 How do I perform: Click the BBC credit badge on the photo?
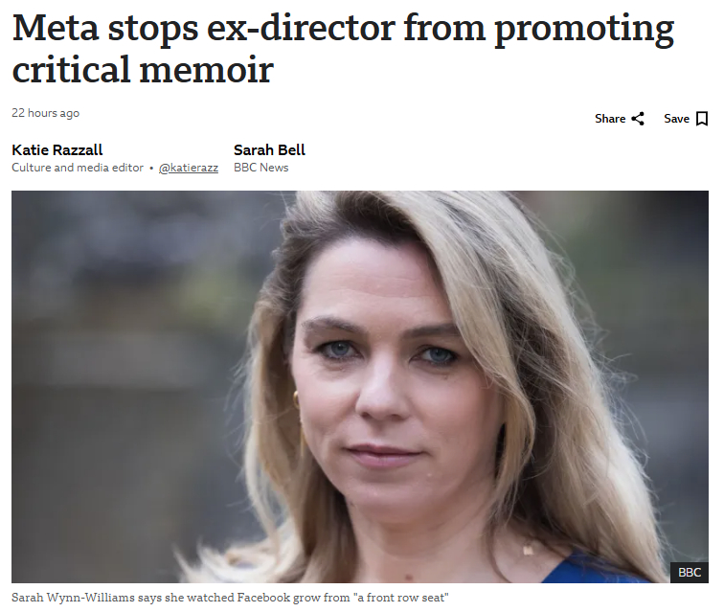689,573
